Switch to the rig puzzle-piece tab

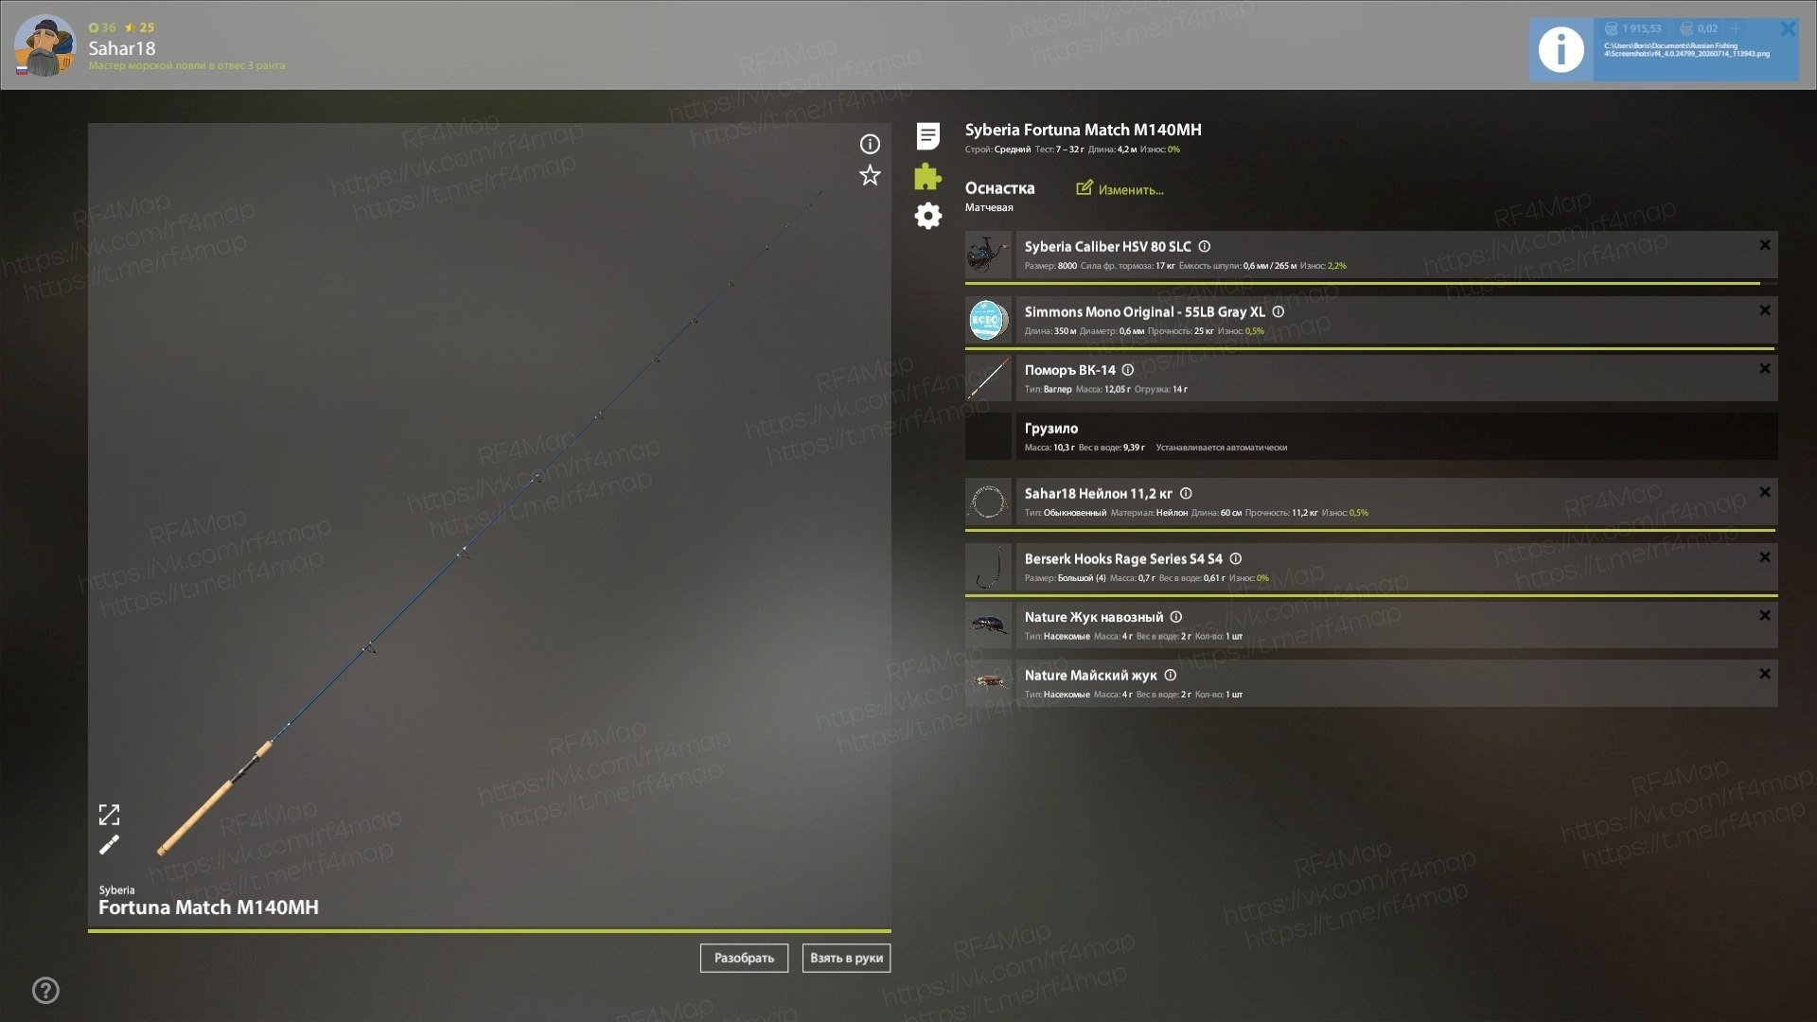click(928, 176)
